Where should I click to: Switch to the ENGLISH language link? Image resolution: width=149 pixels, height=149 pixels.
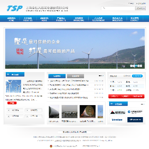pos(141,3)
